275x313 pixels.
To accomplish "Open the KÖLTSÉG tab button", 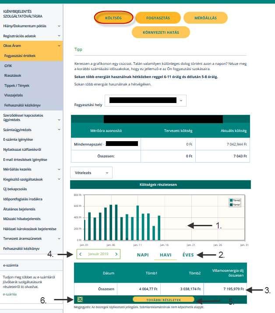I will [113, 18].
